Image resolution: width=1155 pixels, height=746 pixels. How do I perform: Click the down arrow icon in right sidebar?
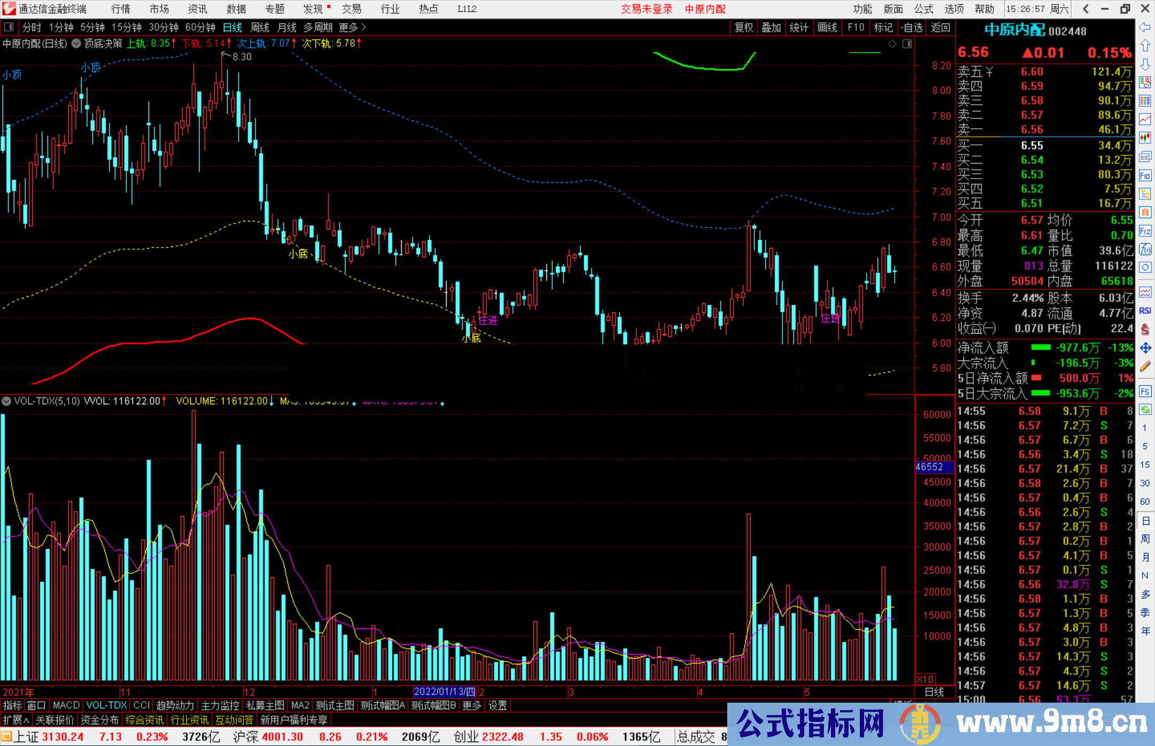click(x=1145, y=64)
